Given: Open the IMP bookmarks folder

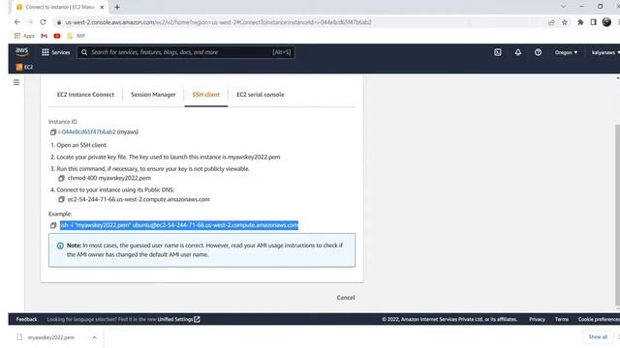Looking at the screenshot, I should 76,36.
